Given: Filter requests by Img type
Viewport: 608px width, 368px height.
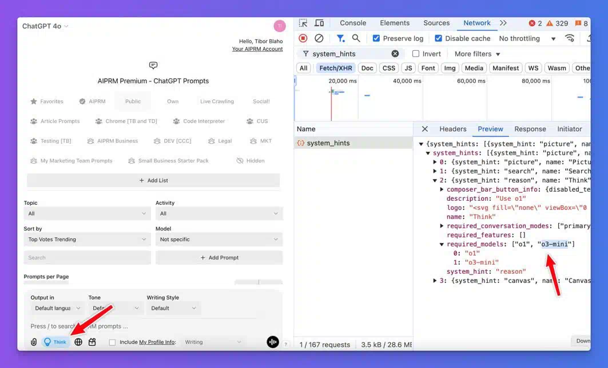Looking at the screenshot, I should [x=450, y=68].
